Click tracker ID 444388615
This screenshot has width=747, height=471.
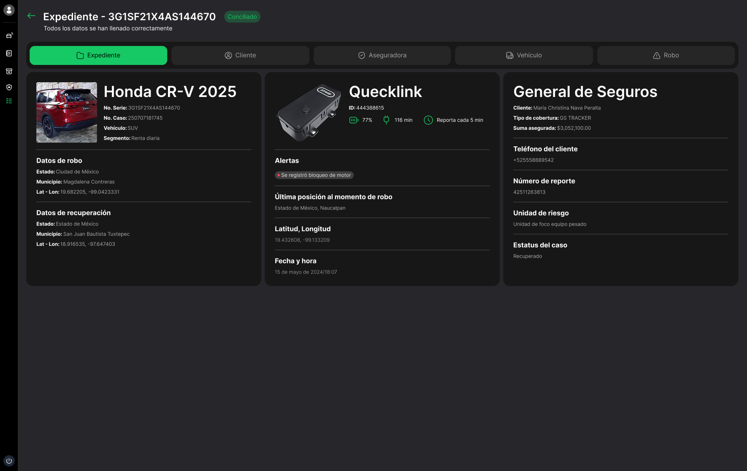click(x=370, y=108)
